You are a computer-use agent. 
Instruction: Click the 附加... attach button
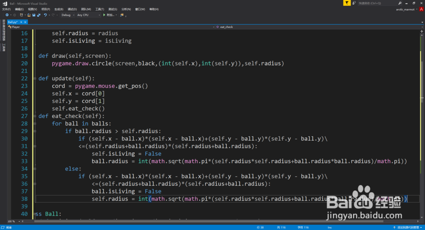(x=110, y=15)
